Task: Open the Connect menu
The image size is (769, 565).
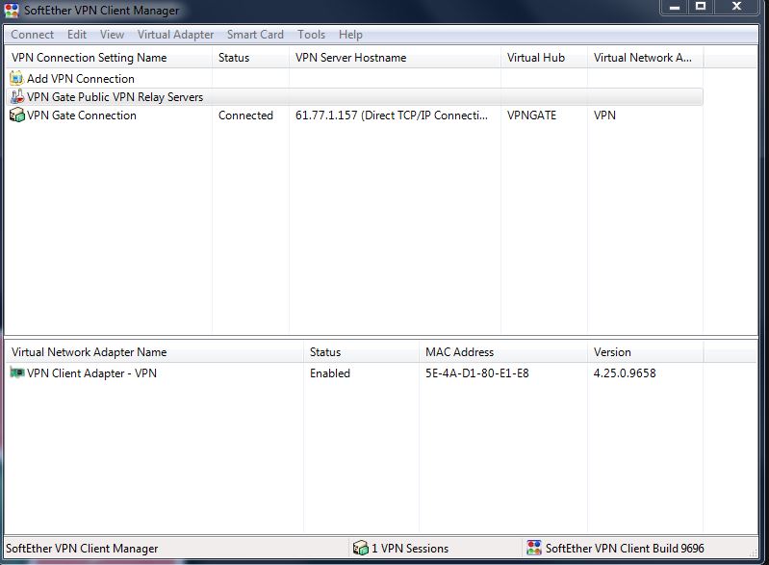Action: [x=33, y=35]
